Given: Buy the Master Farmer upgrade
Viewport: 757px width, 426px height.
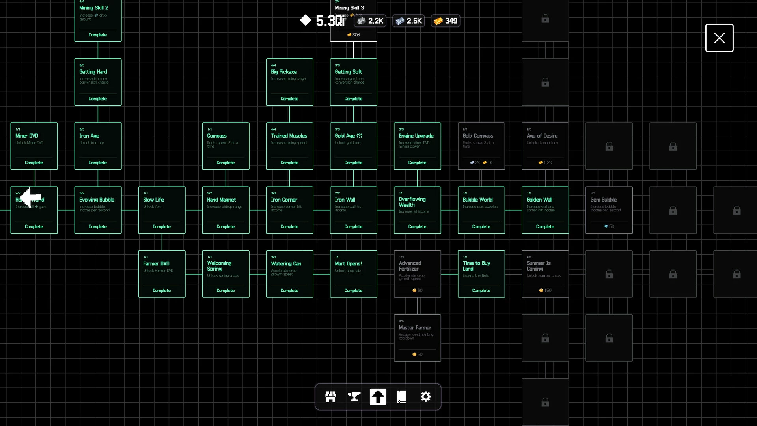Looking at the screenshot, I should tap(417, 338).
